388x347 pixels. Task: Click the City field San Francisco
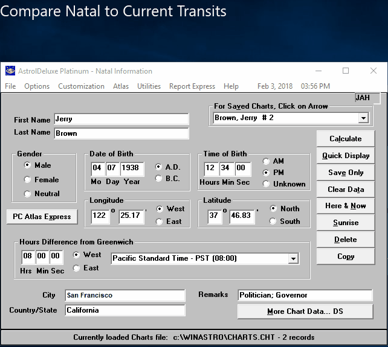[x=124, y=295]
